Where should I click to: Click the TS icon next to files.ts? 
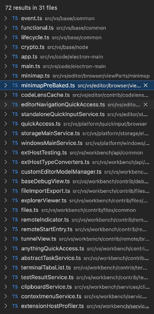point(15,210)
